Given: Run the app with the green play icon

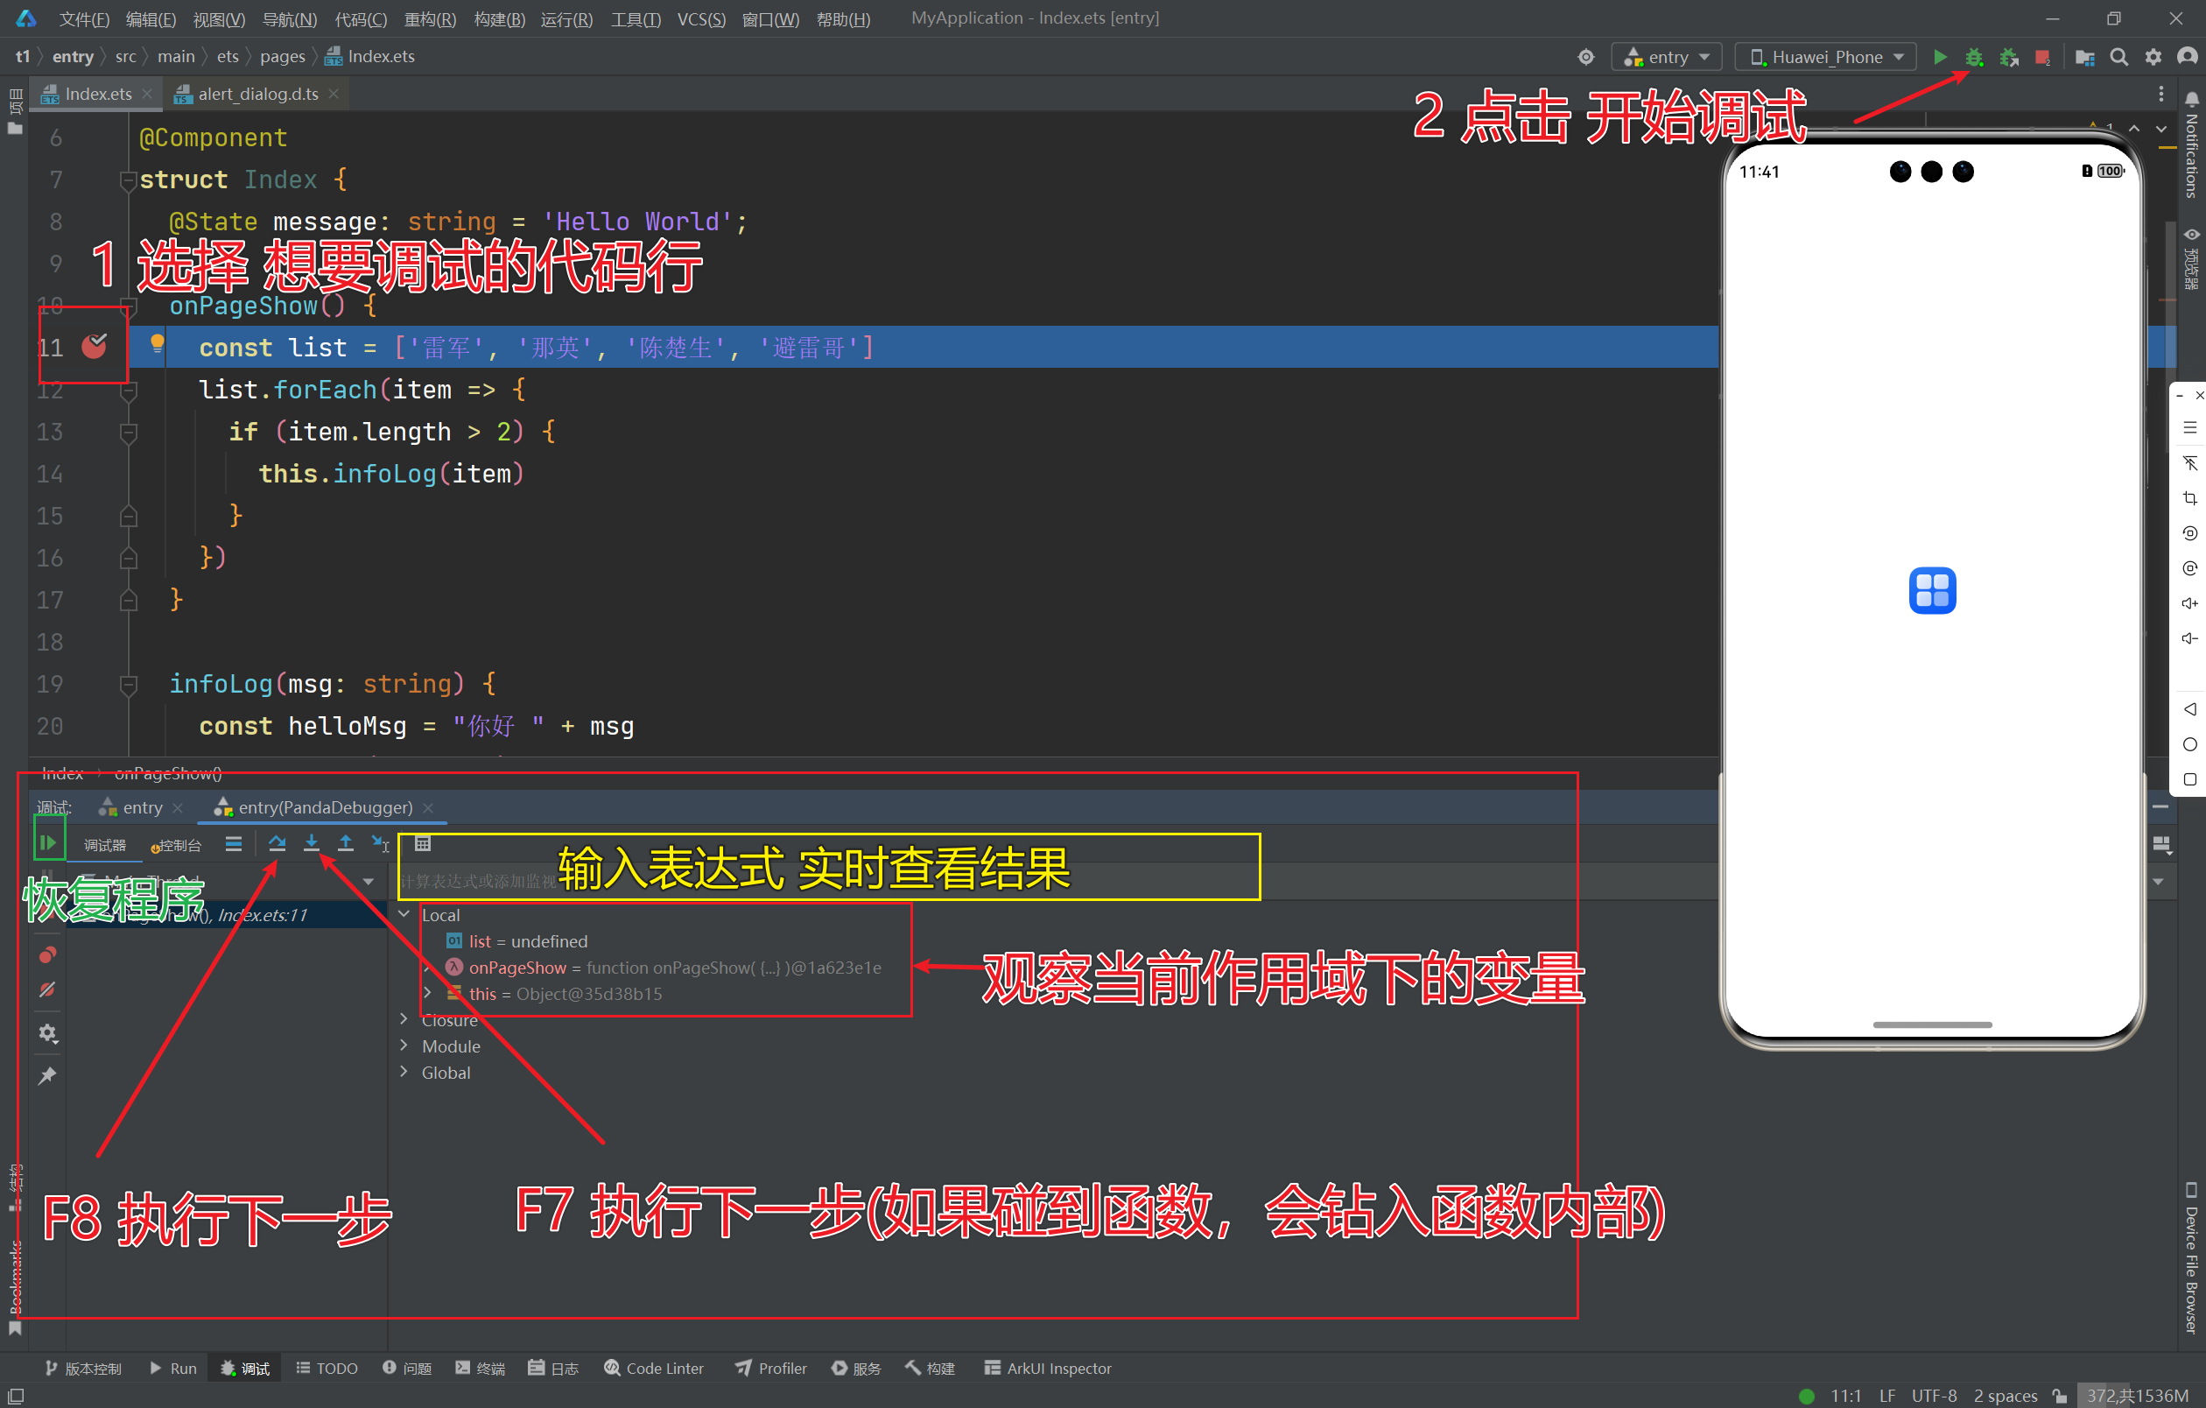Looking at the screenshot, I should point(1943,57).
